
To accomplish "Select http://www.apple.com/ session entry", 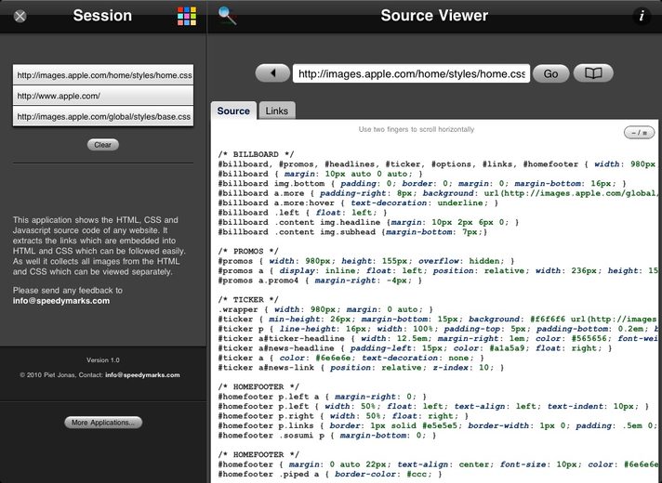I will (103, 96).
